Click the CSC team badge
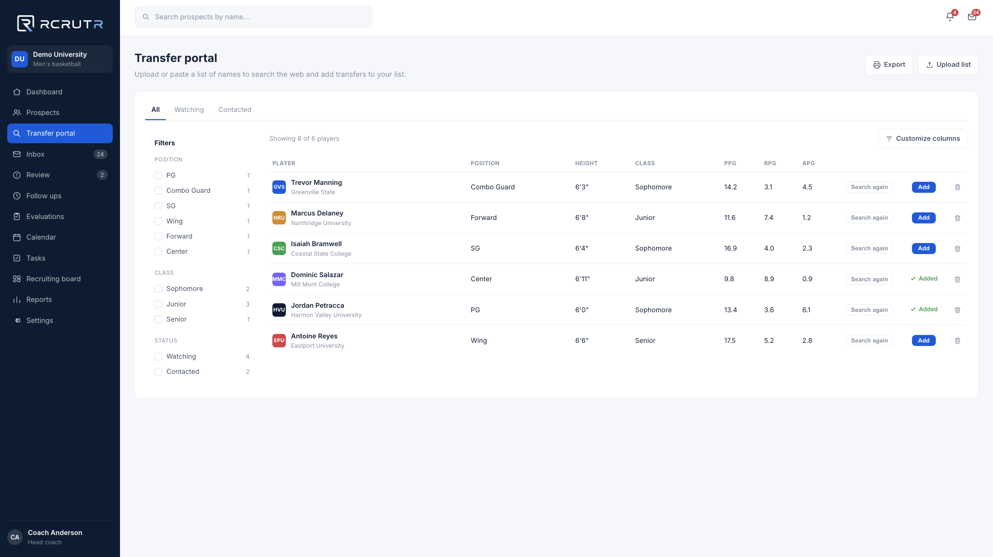Viewport: 993px width, 557px height. 279,249
